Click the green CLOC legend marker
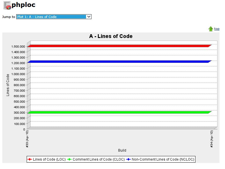This screenshot has height=169, width=225. pyautogui.click(x=69, y=159)
